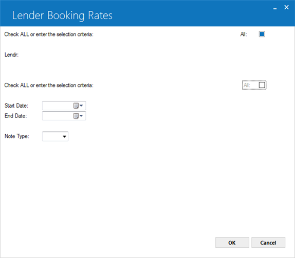Dismiss the dialog with Cancel
The height and width of the screenshot is (258, 295).
[x=268, y=243]
